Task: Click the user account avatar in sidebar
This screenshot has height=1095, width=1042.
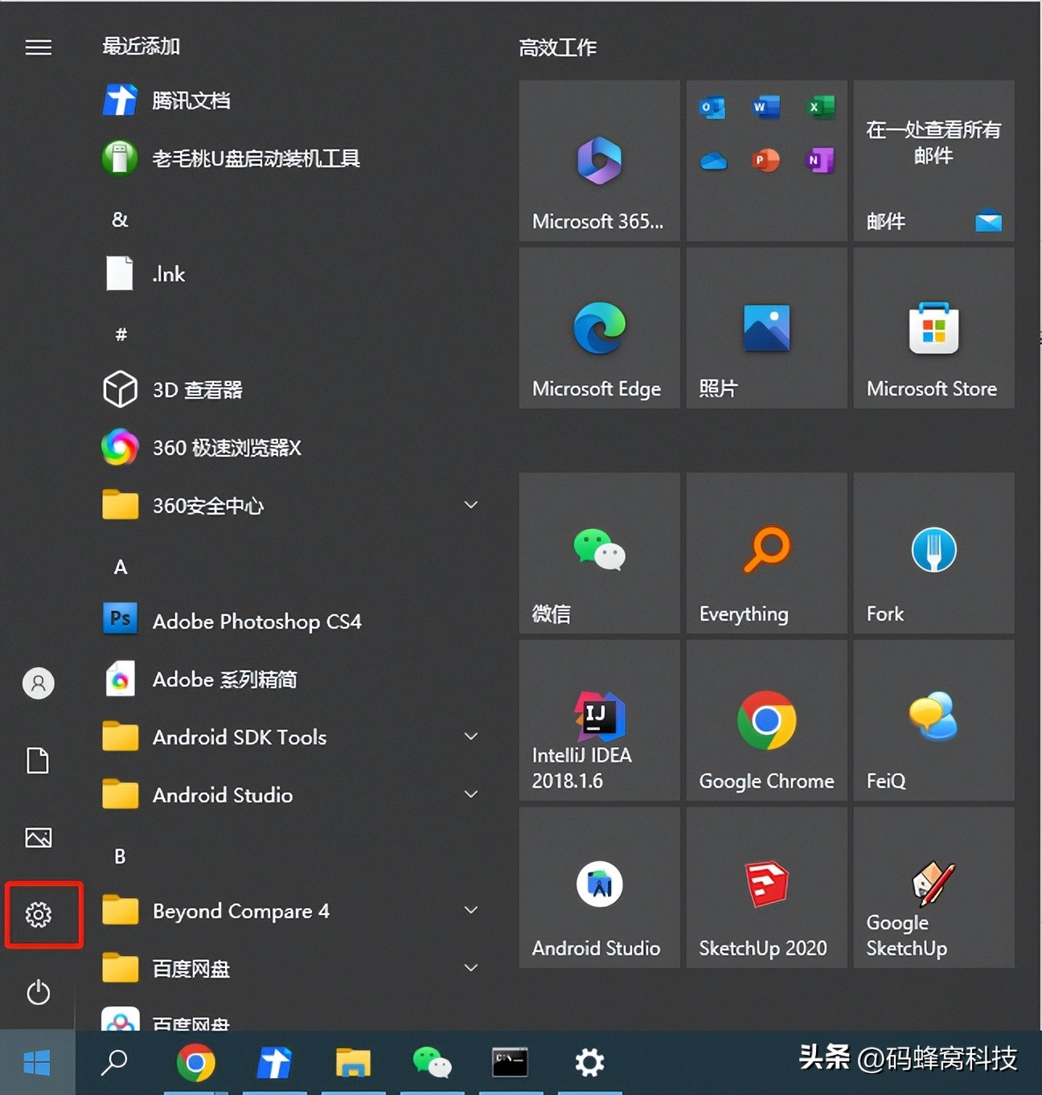Action: (x=38, y=683)
